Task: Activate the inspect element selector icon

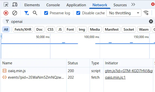Action: tap(6, 5)
